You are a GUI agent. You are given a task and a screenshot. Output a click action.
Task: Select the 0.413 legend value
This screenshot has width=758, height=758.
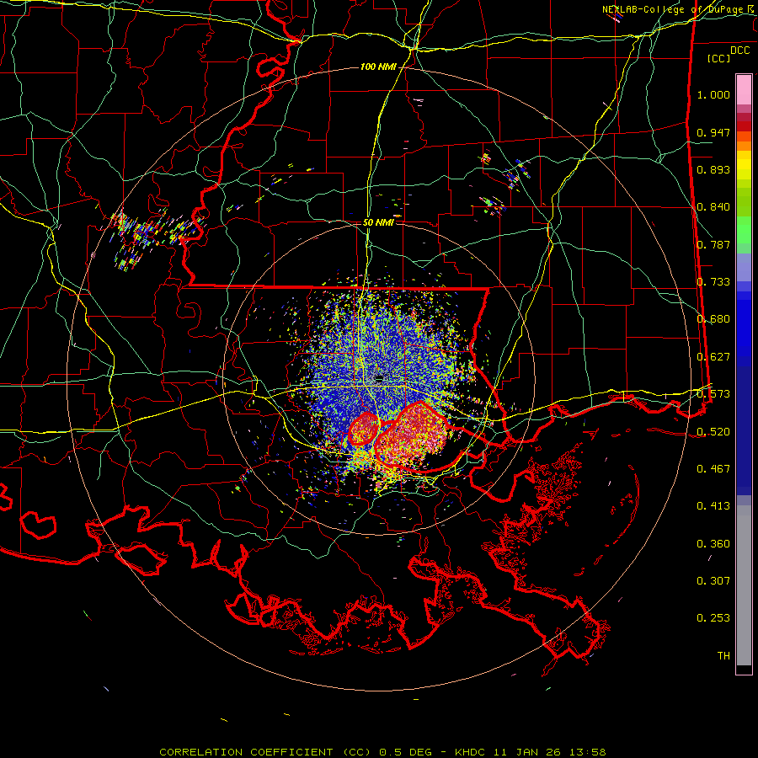click(713, 506)
